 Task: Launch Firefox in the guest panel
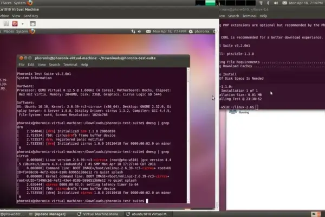pos(32,31)
